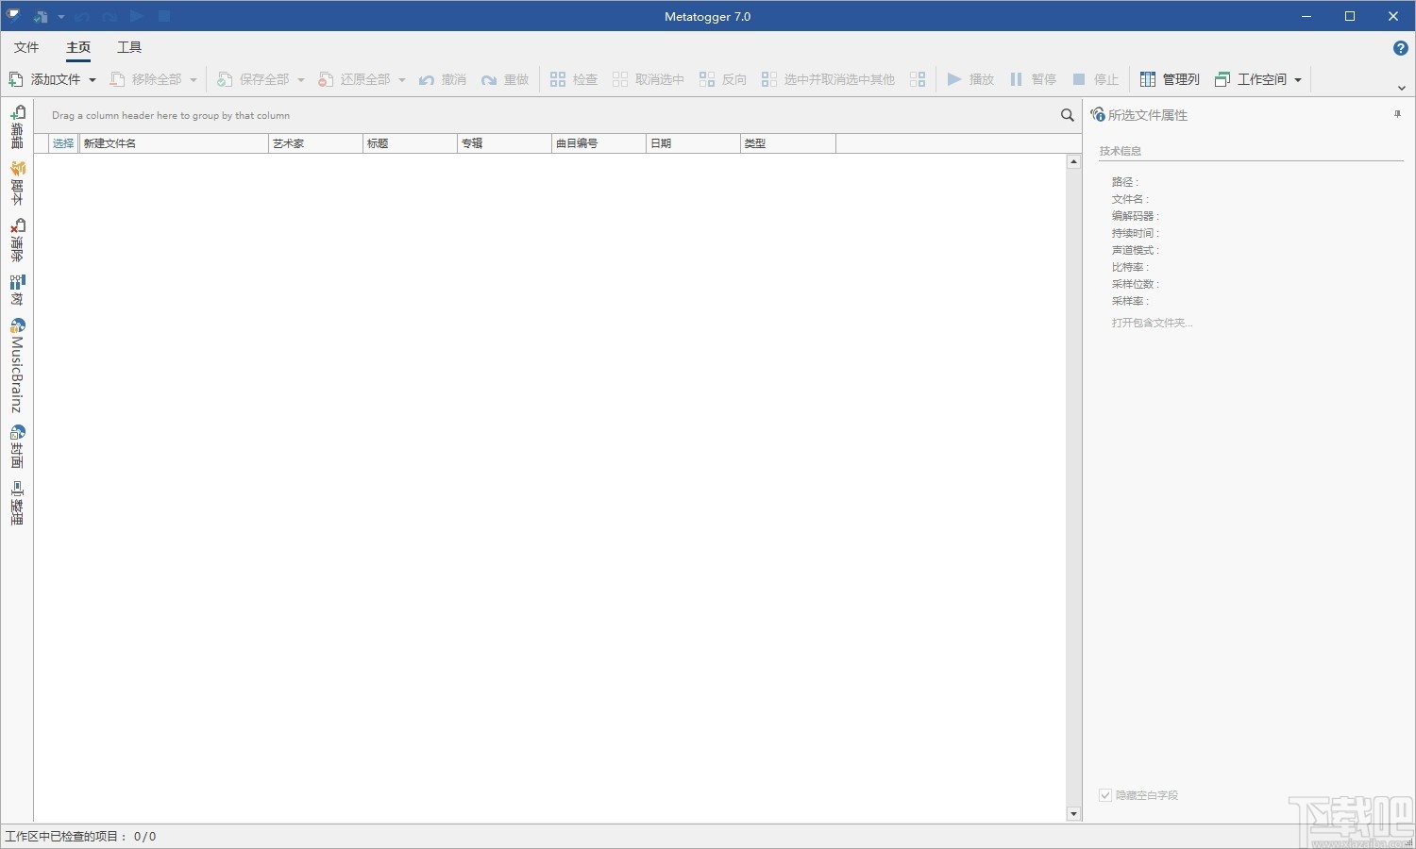Open 管理列 (Manage columns)
Image resolution: width=1416 pixels, height=849 pixels.
1170,79
